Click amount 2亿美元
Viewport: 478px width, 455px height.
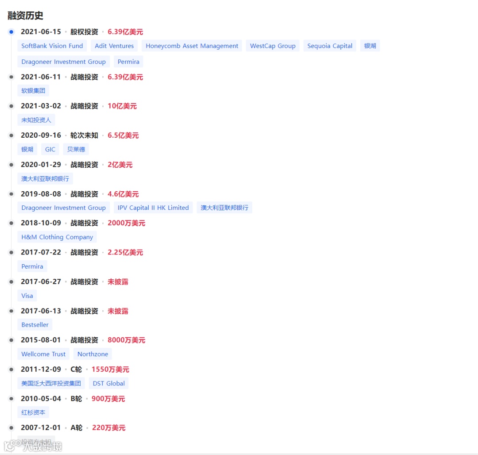tap(120, 165)
